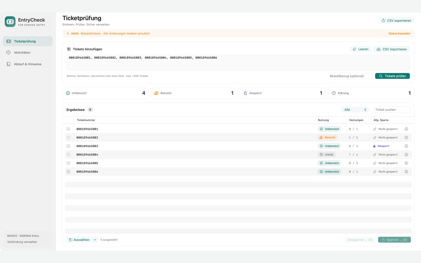Open the Alle filter dropdown

tap(355, 110)
